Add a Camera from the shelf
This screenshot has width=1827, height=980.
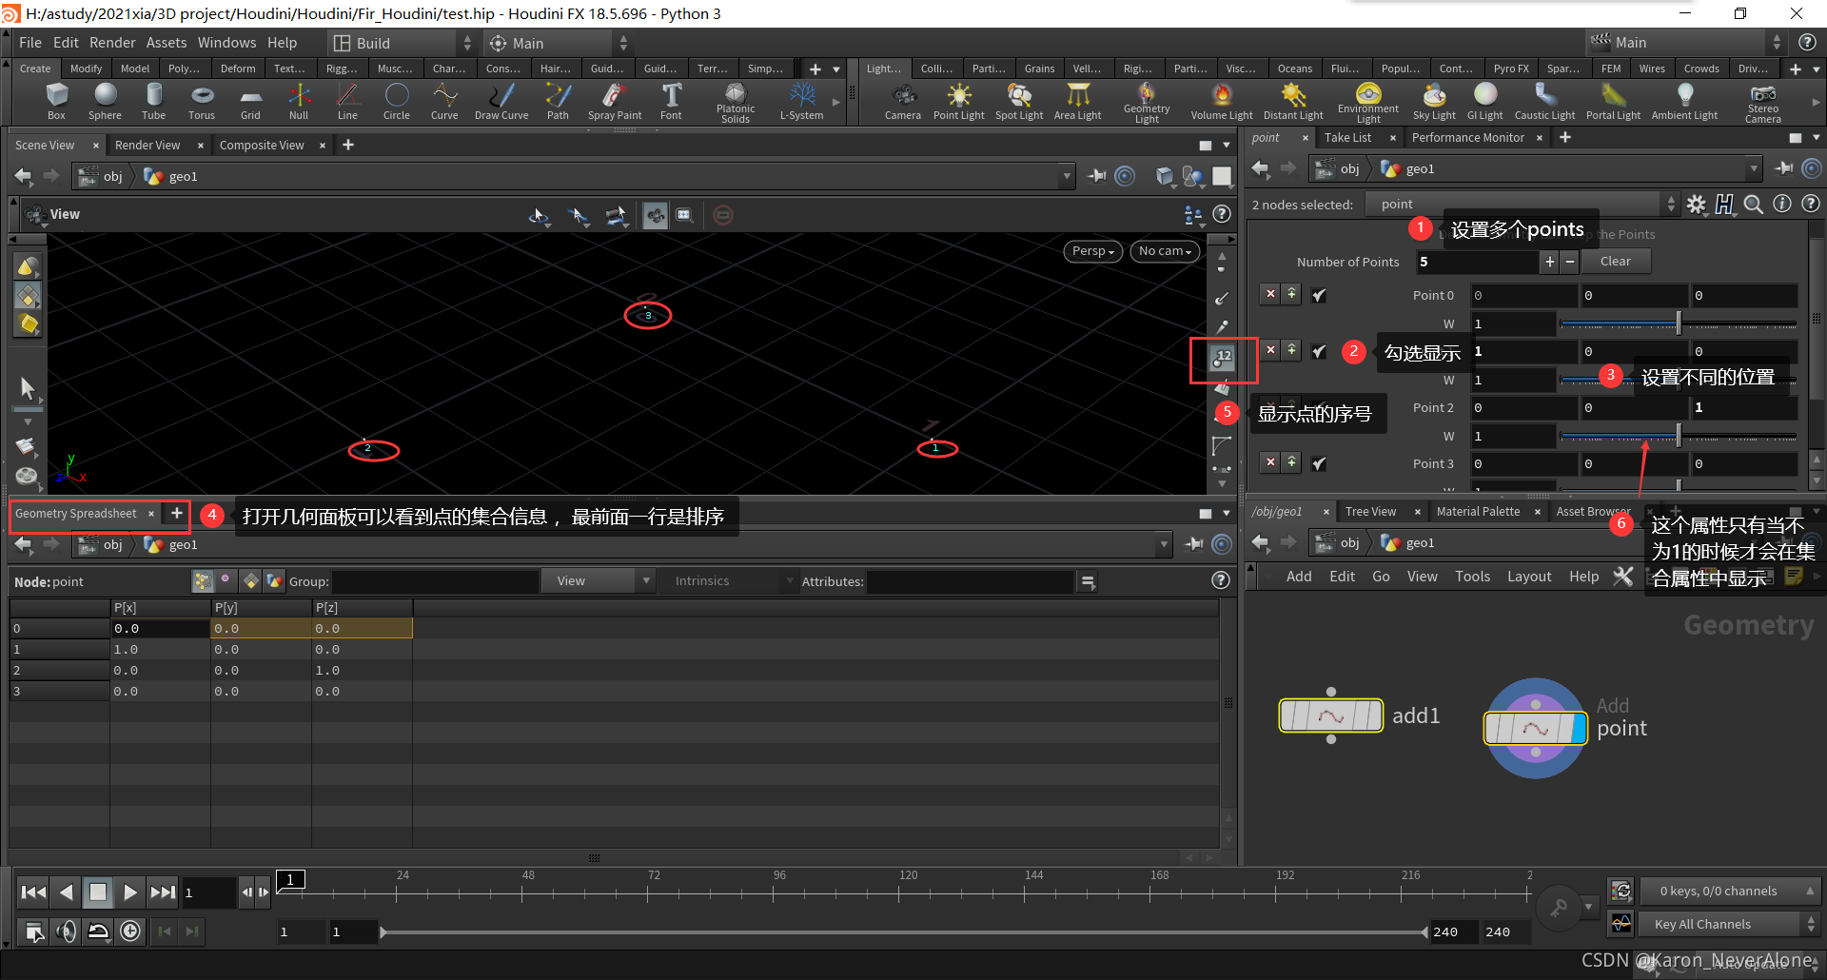coord(902,101)
